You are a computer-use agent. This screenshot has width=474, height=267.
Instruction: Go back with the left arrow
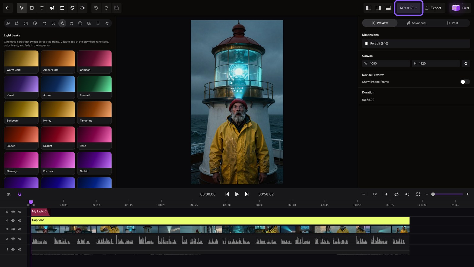pos(8,8)
